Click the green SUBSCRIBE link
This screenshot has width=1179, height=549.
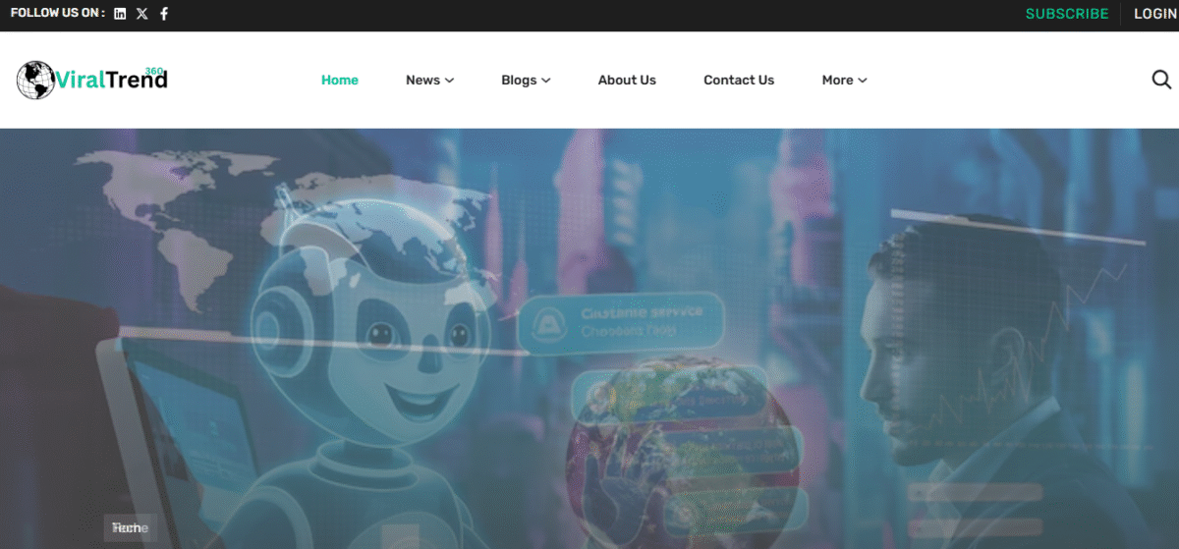(x=1067, y=14)
